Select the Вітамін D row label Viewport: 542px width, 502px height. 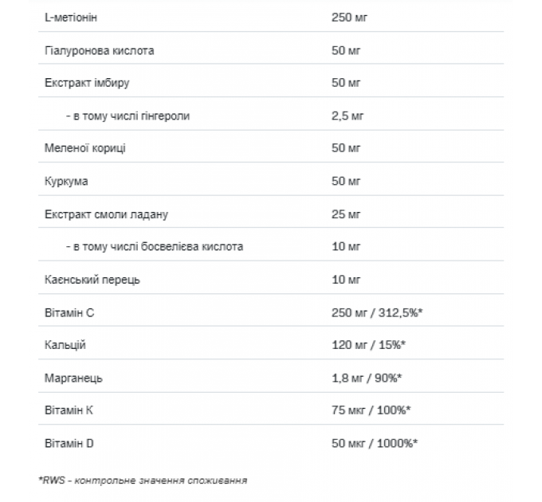point(69,443)
